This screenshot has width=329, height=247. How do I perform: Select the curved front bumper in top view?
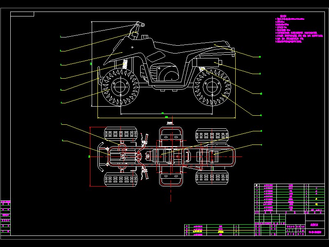(x=100, y=157)
